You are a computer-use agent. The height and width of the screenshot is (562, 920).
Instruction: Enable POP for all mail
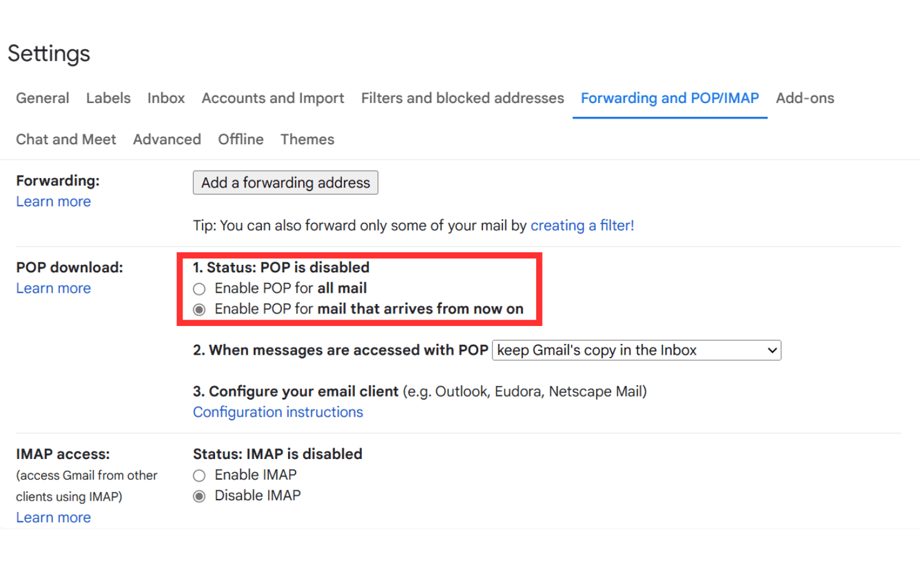(x=199, y=288)
